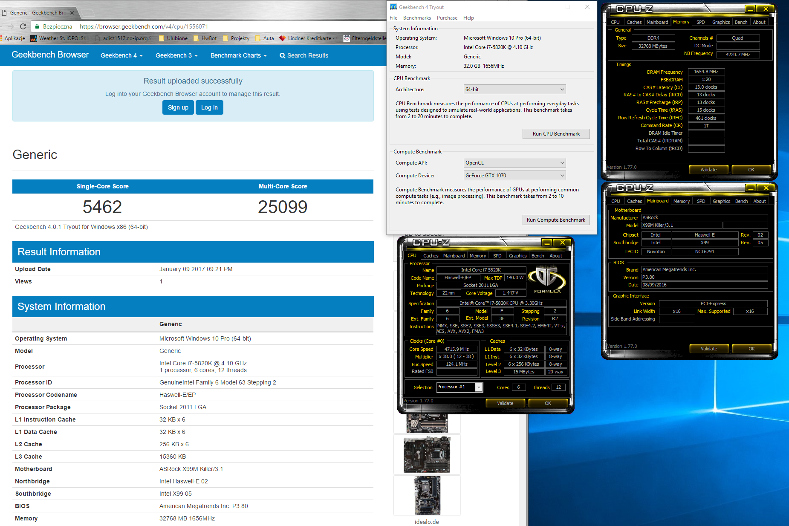Minimize the CPU-Z Mainboard window
Image resolution: width=789 pixels, height=526 pixels.
(x=751, y=188)
